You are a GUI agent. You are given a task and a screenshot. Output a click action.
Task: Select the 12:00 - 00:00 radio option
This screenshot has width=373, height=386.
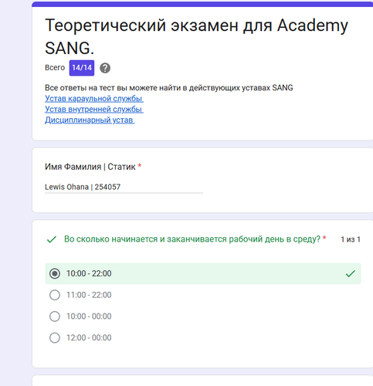(x=55, y=337)
